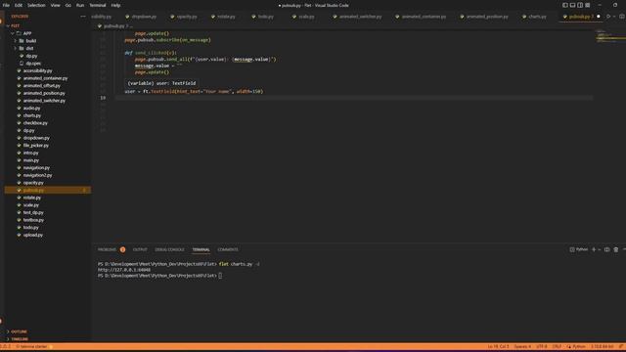Switch to opacity.py editor tab
This screenshot has height=352, width=626.
click(x=187, y=17)
